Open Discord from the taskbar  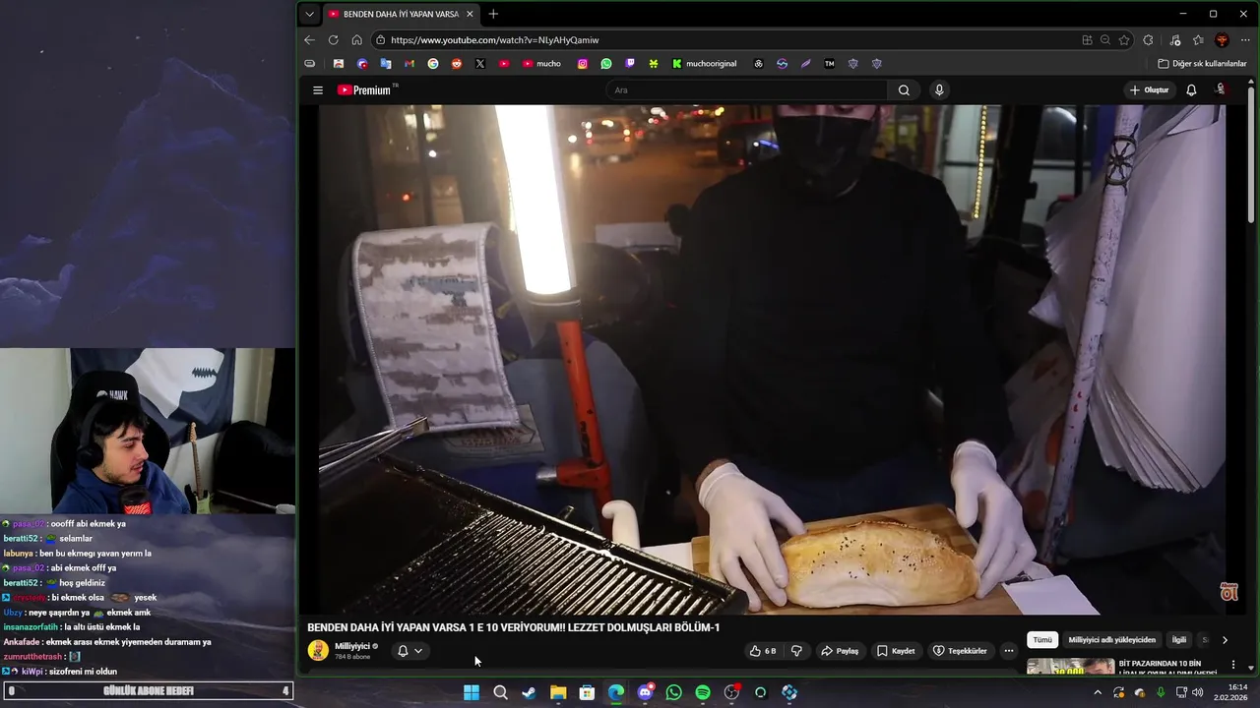645,692
